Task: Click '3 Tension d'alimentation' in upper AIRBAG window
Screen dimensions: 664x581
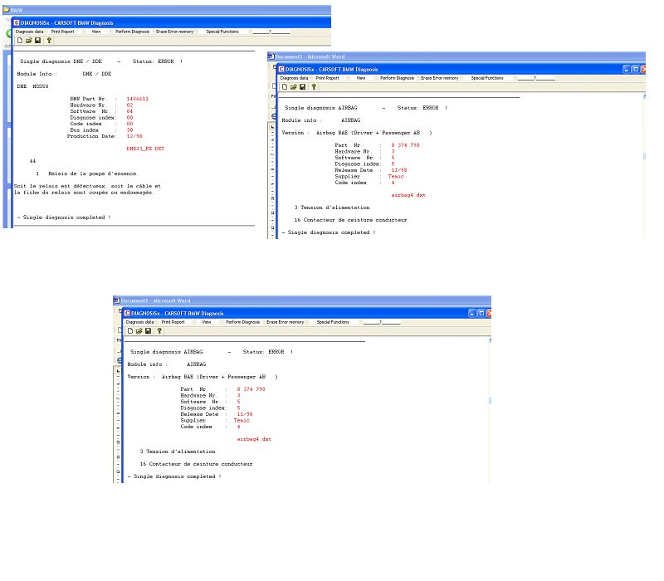Action: (x=332, y=207)
